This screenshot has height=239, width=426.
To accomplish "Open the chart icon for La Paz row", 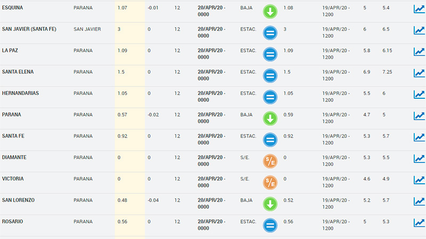I will [x=419, y=52].
